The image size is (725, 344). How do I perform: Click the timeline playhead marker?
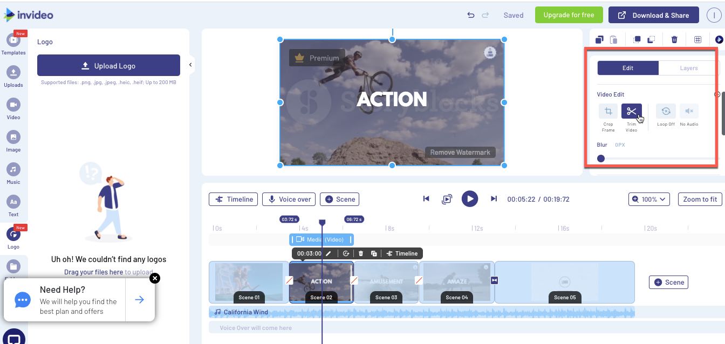click(322, 222)
